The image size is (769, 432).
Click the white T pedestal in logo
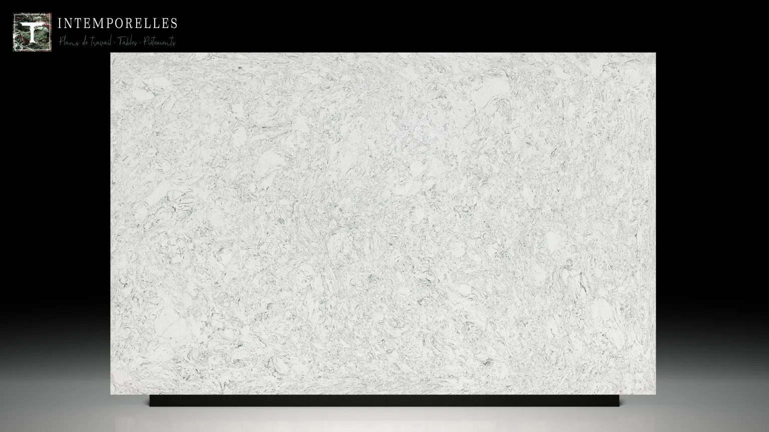tap(32, 32)
